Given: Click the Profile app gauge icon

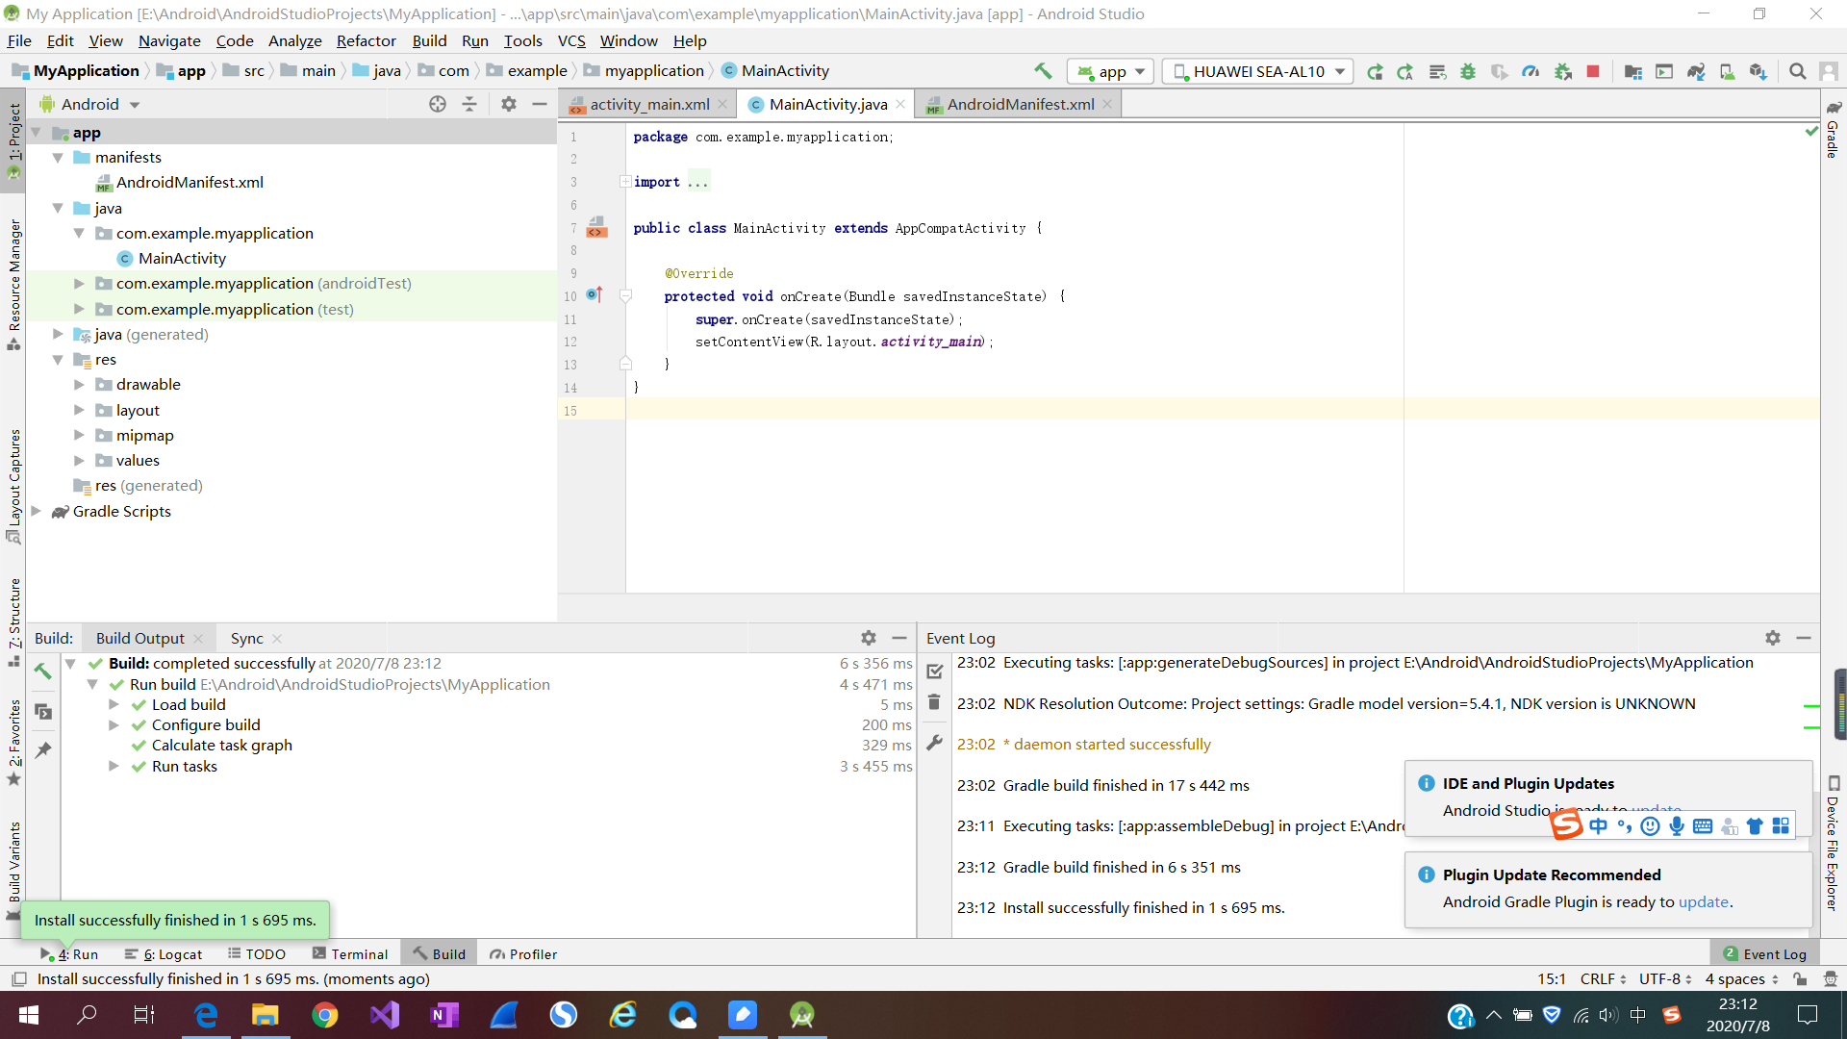Looking at the screenshot, I should point(1531,71).
